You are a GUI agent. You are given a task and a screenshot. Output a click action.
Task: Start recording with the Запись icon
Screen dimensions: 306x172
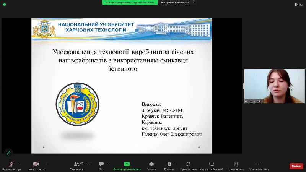151,164
